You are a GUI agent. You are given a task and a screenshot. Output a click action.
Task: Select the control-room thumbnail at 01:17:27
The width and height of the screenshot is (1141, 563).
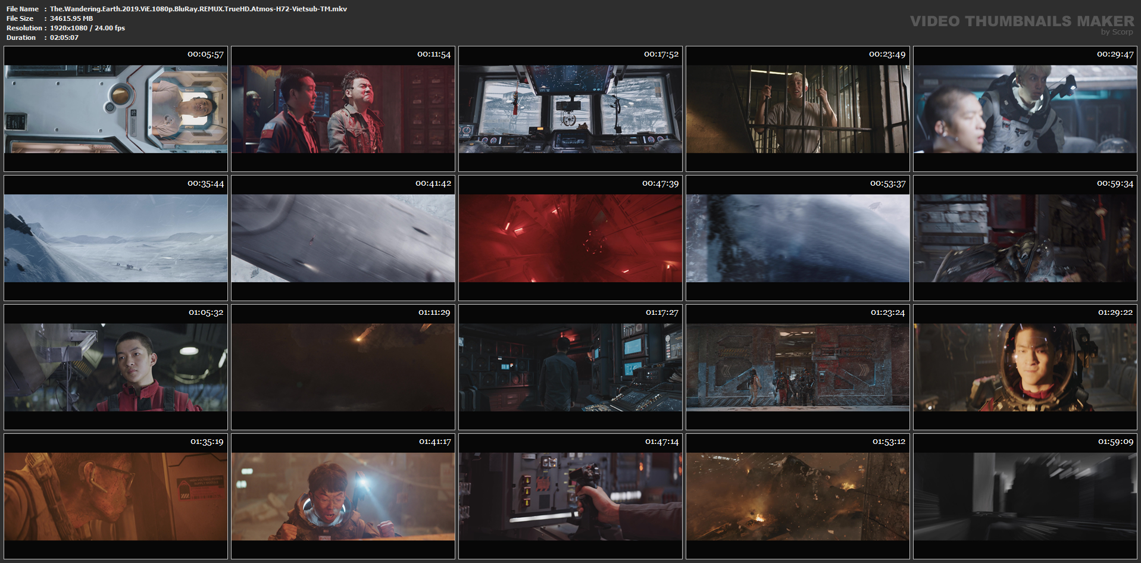coord(571,367)
